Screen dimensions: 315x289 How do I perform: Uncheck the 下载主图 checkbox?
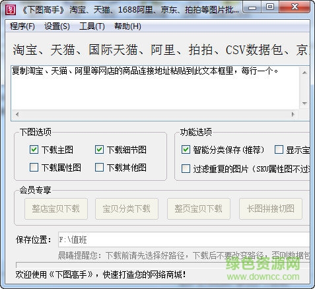pos(34,150)
